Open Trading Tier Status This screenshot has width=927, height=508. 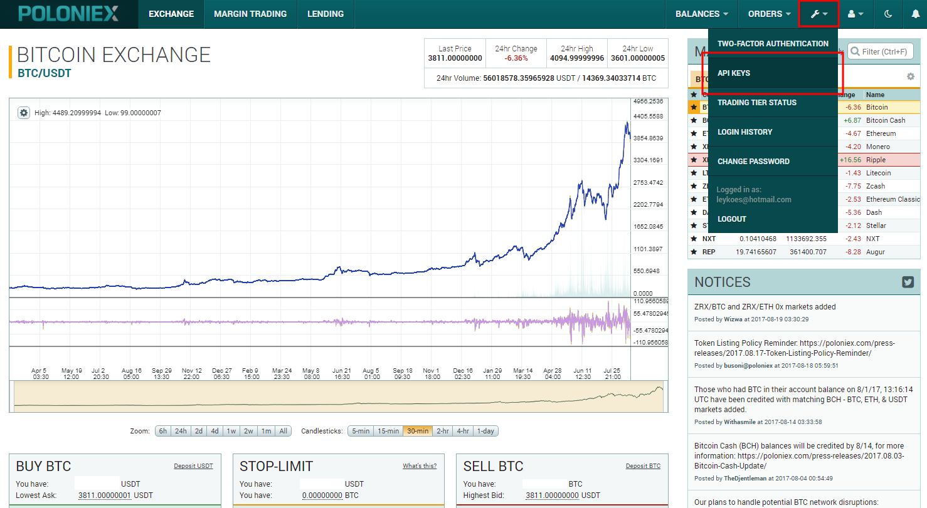click(x=773, y=103)
